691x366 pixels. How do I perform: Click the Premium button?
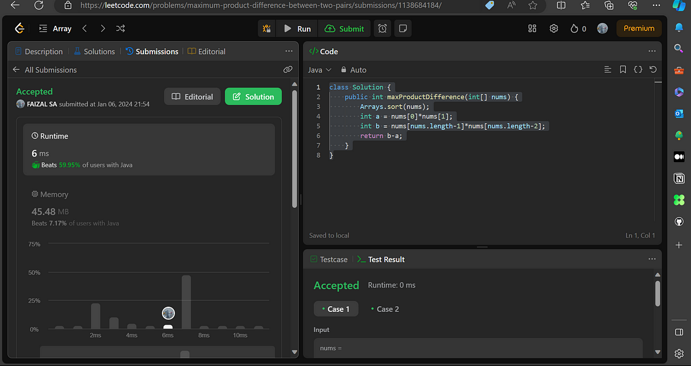(x=639, y=28)
